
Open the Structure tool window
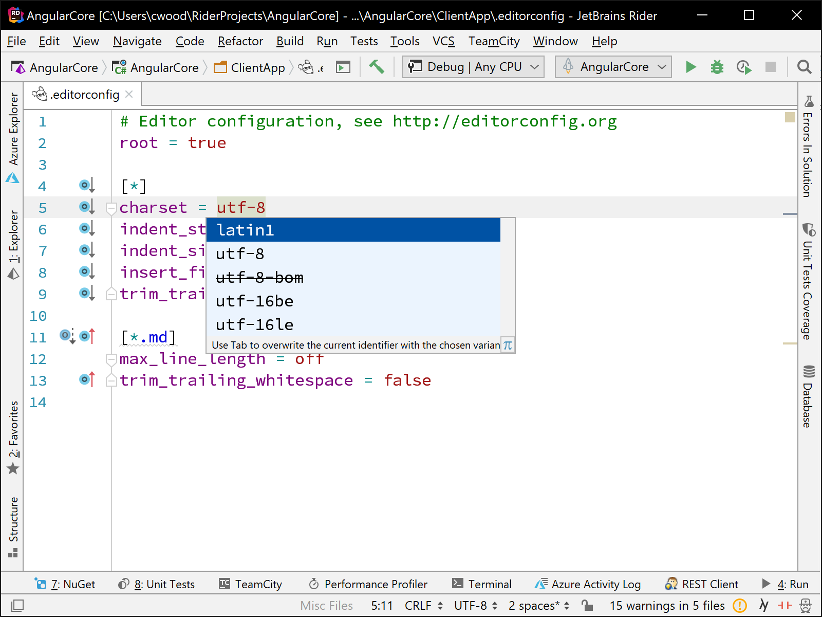[x=13, y=527]
